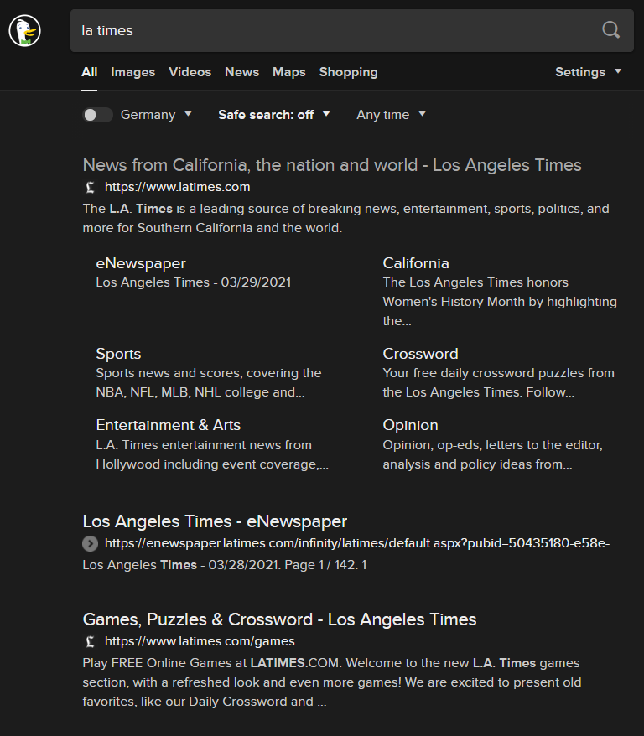Viewport: 644px width, 736px height.
Task: Open the eNewspaper sitelink
Action: [141, 263]
